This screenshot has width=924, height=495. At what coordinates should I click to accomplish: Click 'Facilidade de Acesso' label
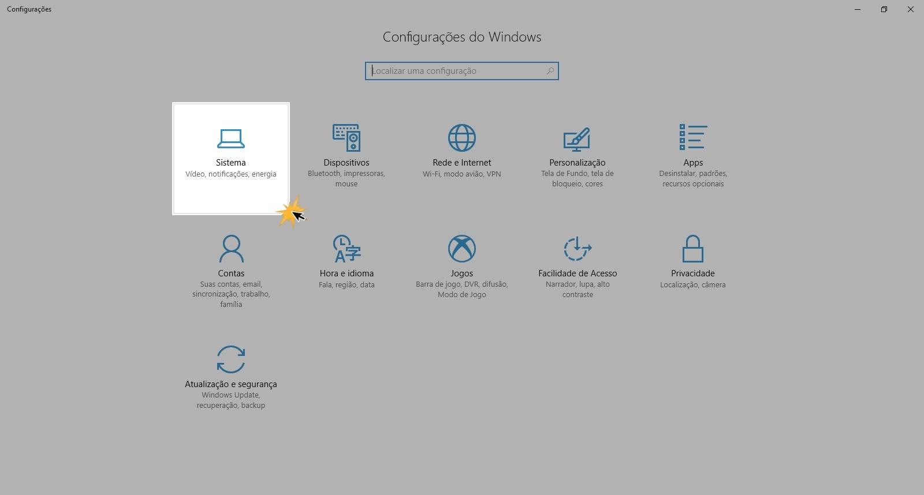577,273
